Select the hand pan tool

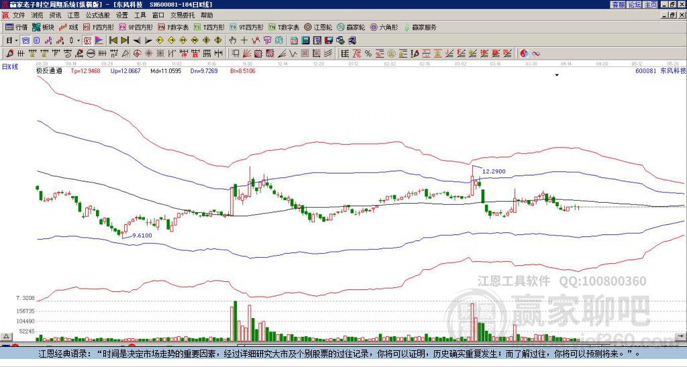[233, 41]
